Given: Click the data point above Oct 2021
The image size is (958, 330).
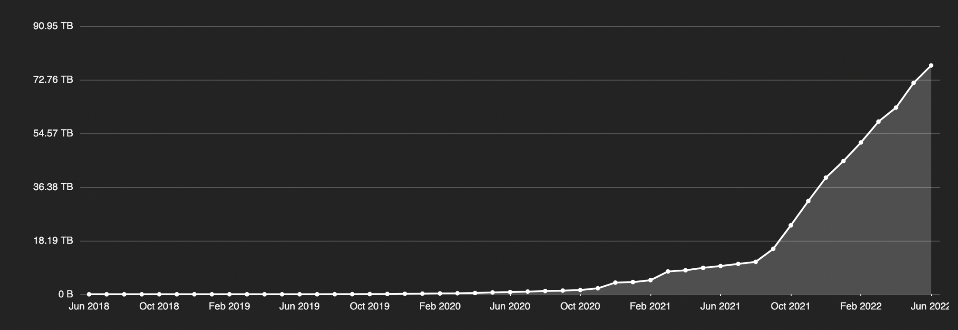Looking at the screenshot, I should point(791,225).
